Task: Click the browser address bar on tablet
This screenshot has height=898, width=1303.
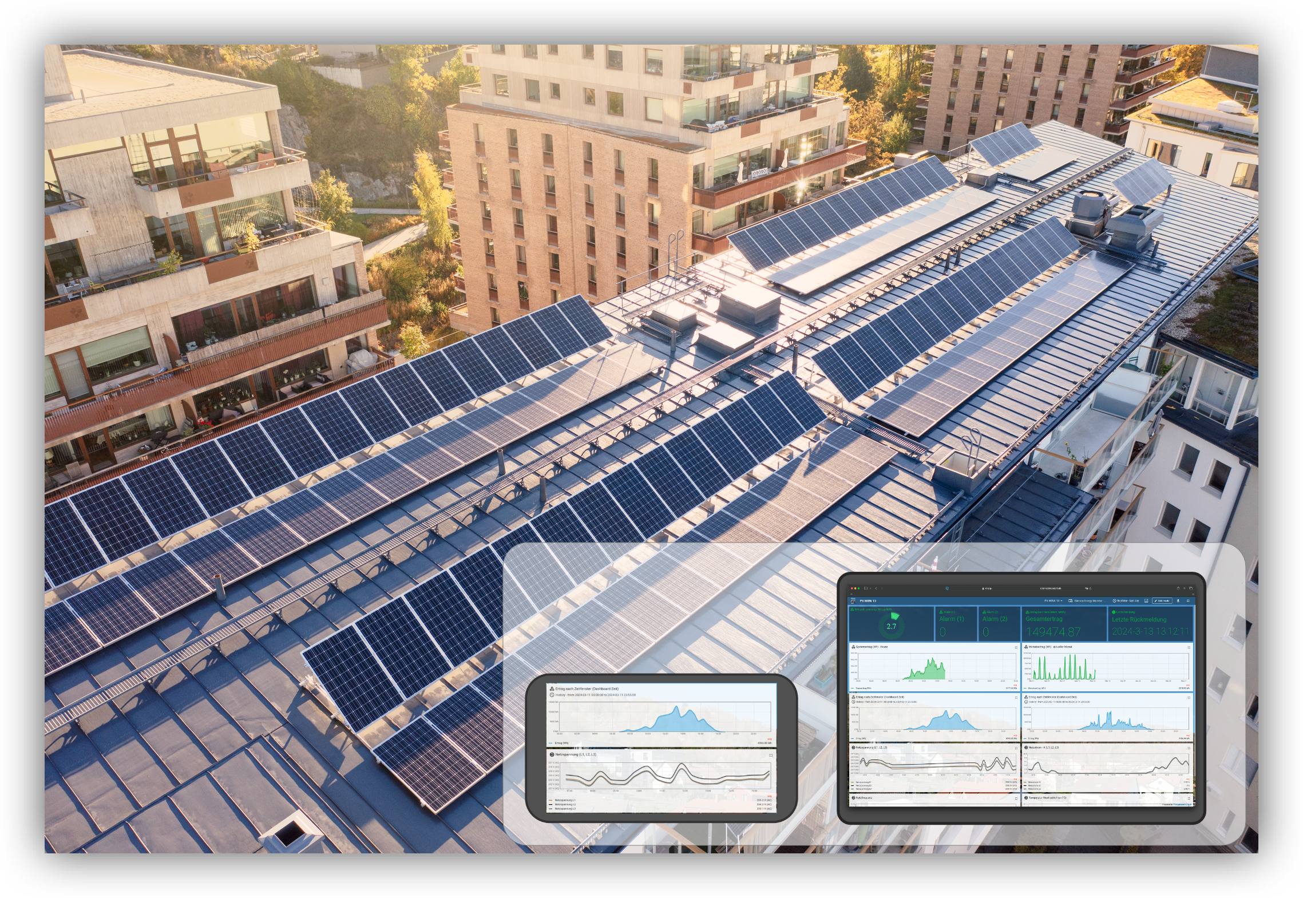Action: [1021, 588]
